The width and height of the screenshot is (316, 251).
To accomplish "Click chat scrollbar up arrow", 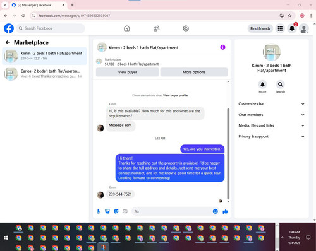I will click(x=228, y=81).
